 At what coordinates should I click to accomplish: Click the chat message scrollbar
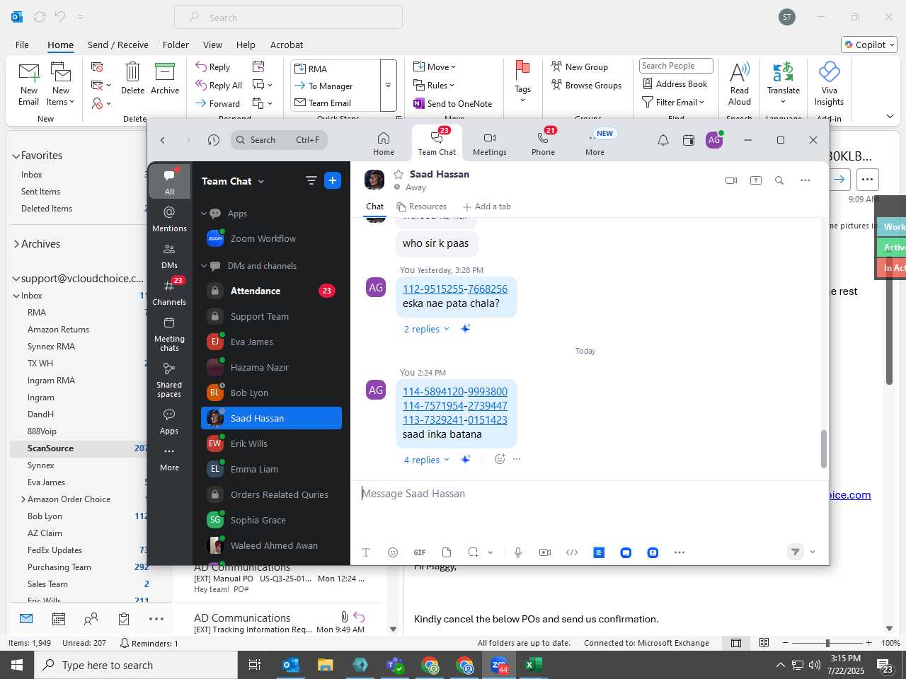[x=823, y=448]
